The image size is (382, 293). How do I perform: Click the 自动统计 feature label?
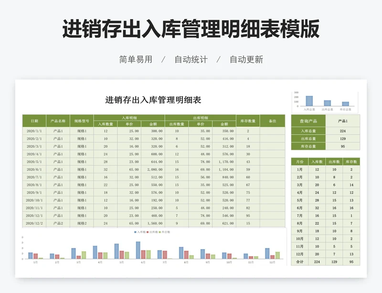click(191, 59)
